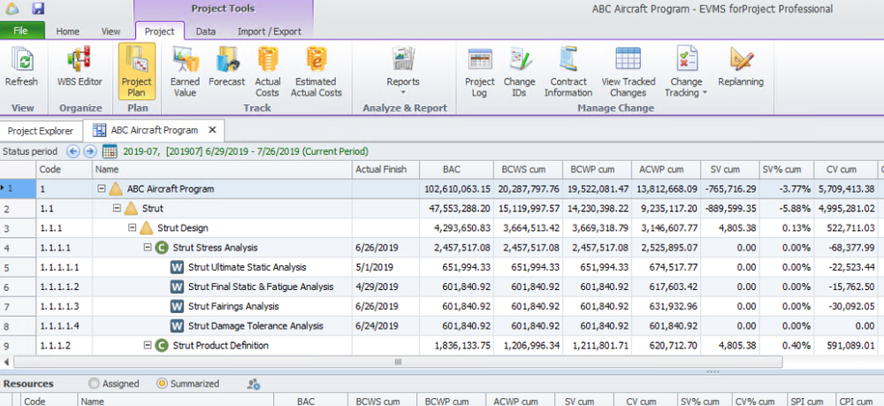Image resolution: width=884 pixels, height=406 pixels.
Task: Collapse the Strut node
Action: (x=117, y=209)
